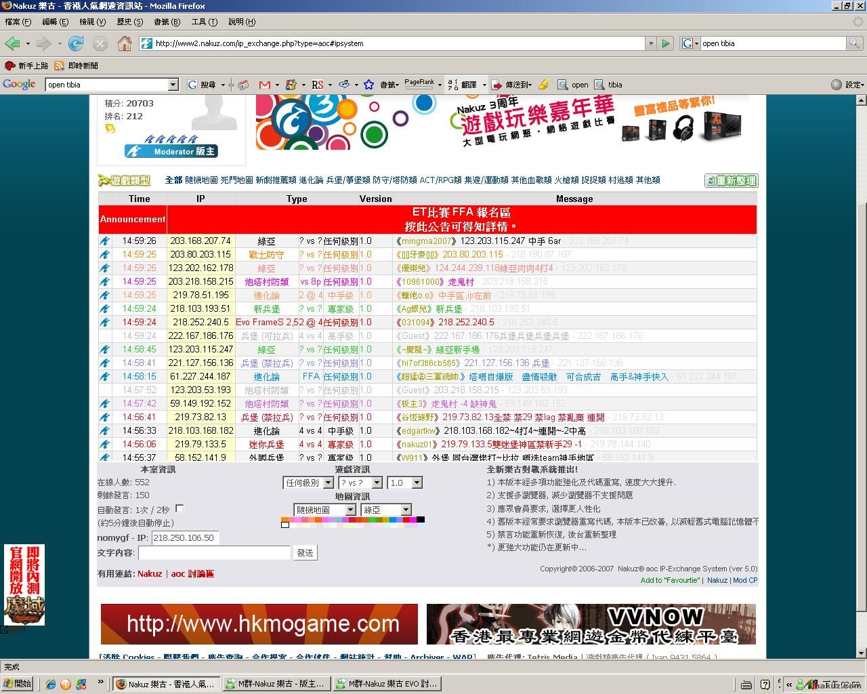
Task: Expand the 翻譯 translate toolbar dropdown
Action: pyautogui.click(x=484, y=85)
